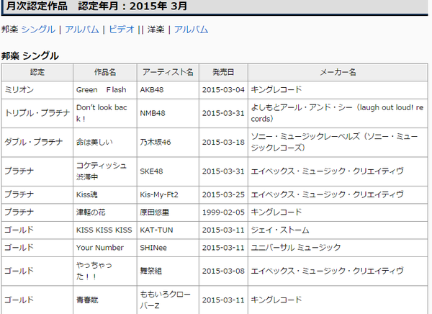The height and width of the screenshot is (314, 432).
Task: Click the page heading 月次認定作品 認定年月：2015年 3月
Action: point(96,6)
